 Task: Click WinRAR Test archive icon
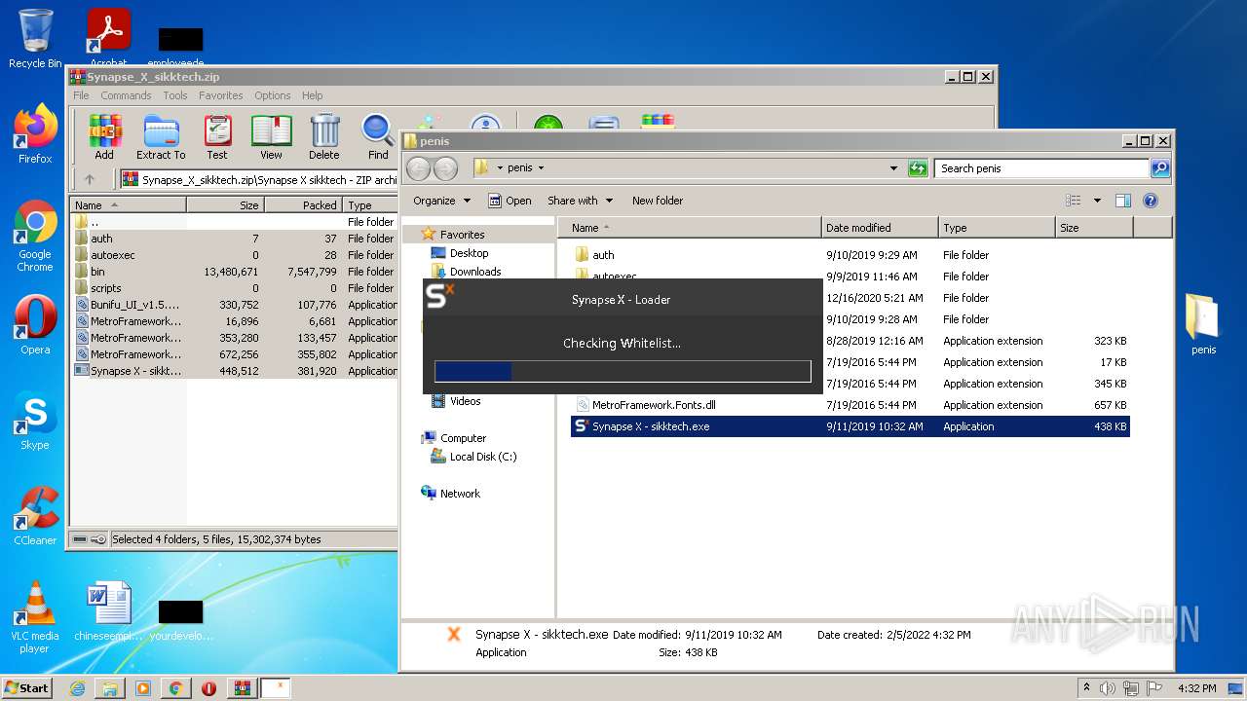[217, 135]
